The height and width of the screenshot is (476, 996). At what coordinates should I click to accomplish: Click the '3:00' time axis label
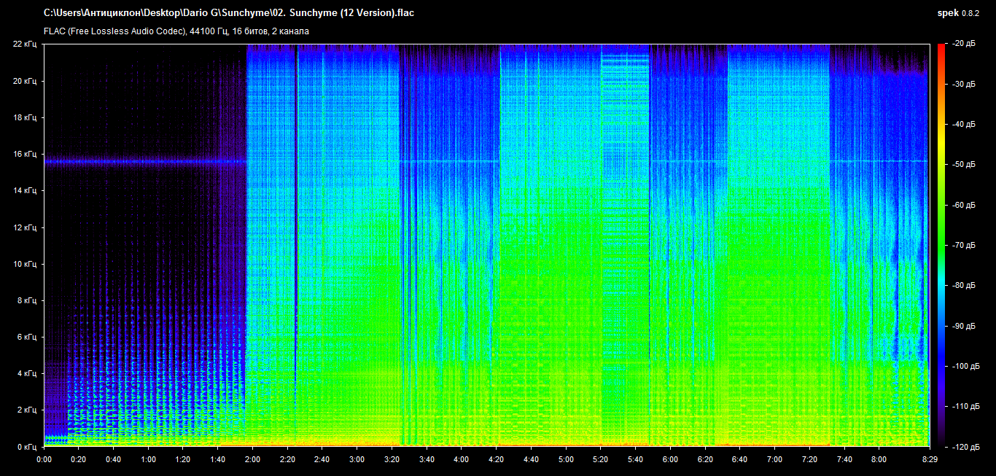tap(357, 460)
